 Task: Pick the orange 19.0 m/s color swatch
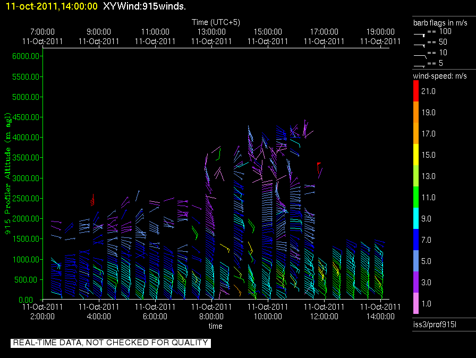click(x=416, y=112)
